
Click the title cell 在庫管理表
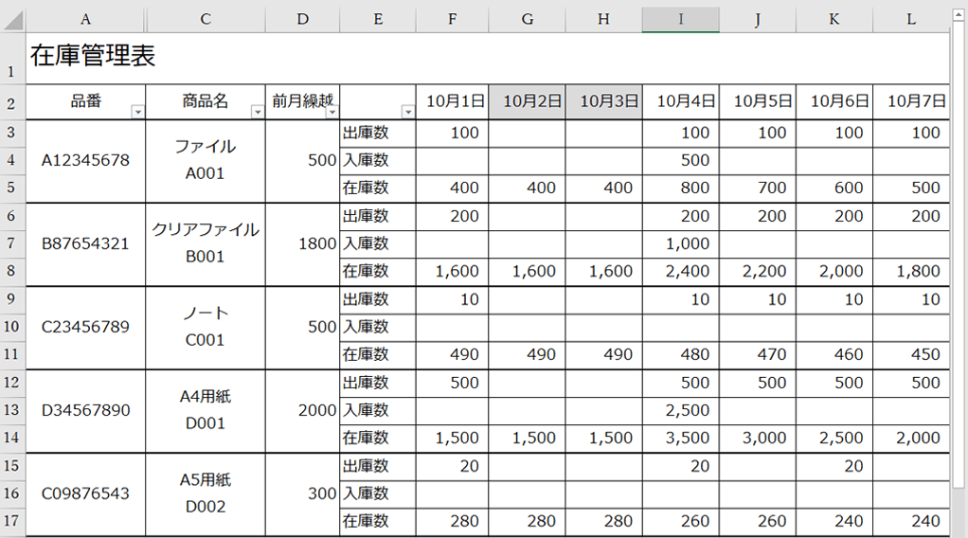pyautogui.click(x=93, y=57)
